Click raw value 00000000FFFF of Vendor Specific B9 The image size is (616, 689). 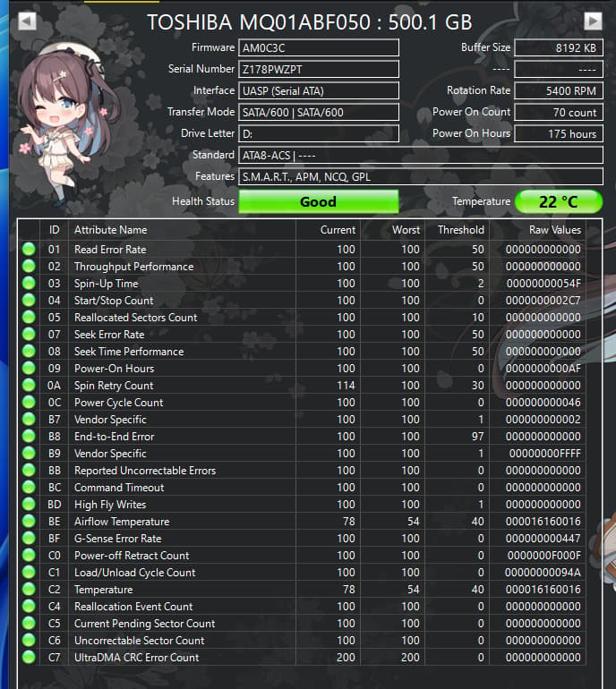[x=544, y=454]
